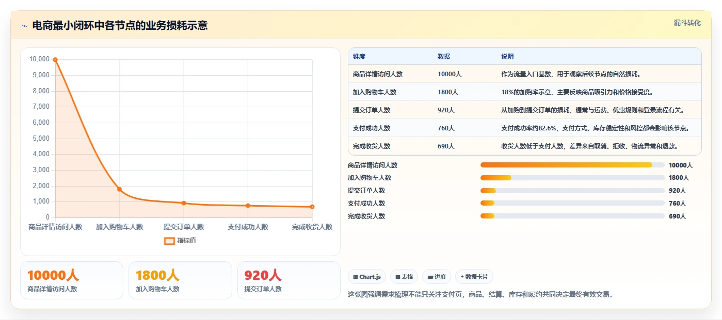
Task: Toggle the 指标值 legend swatch
Action: point(169,241)
